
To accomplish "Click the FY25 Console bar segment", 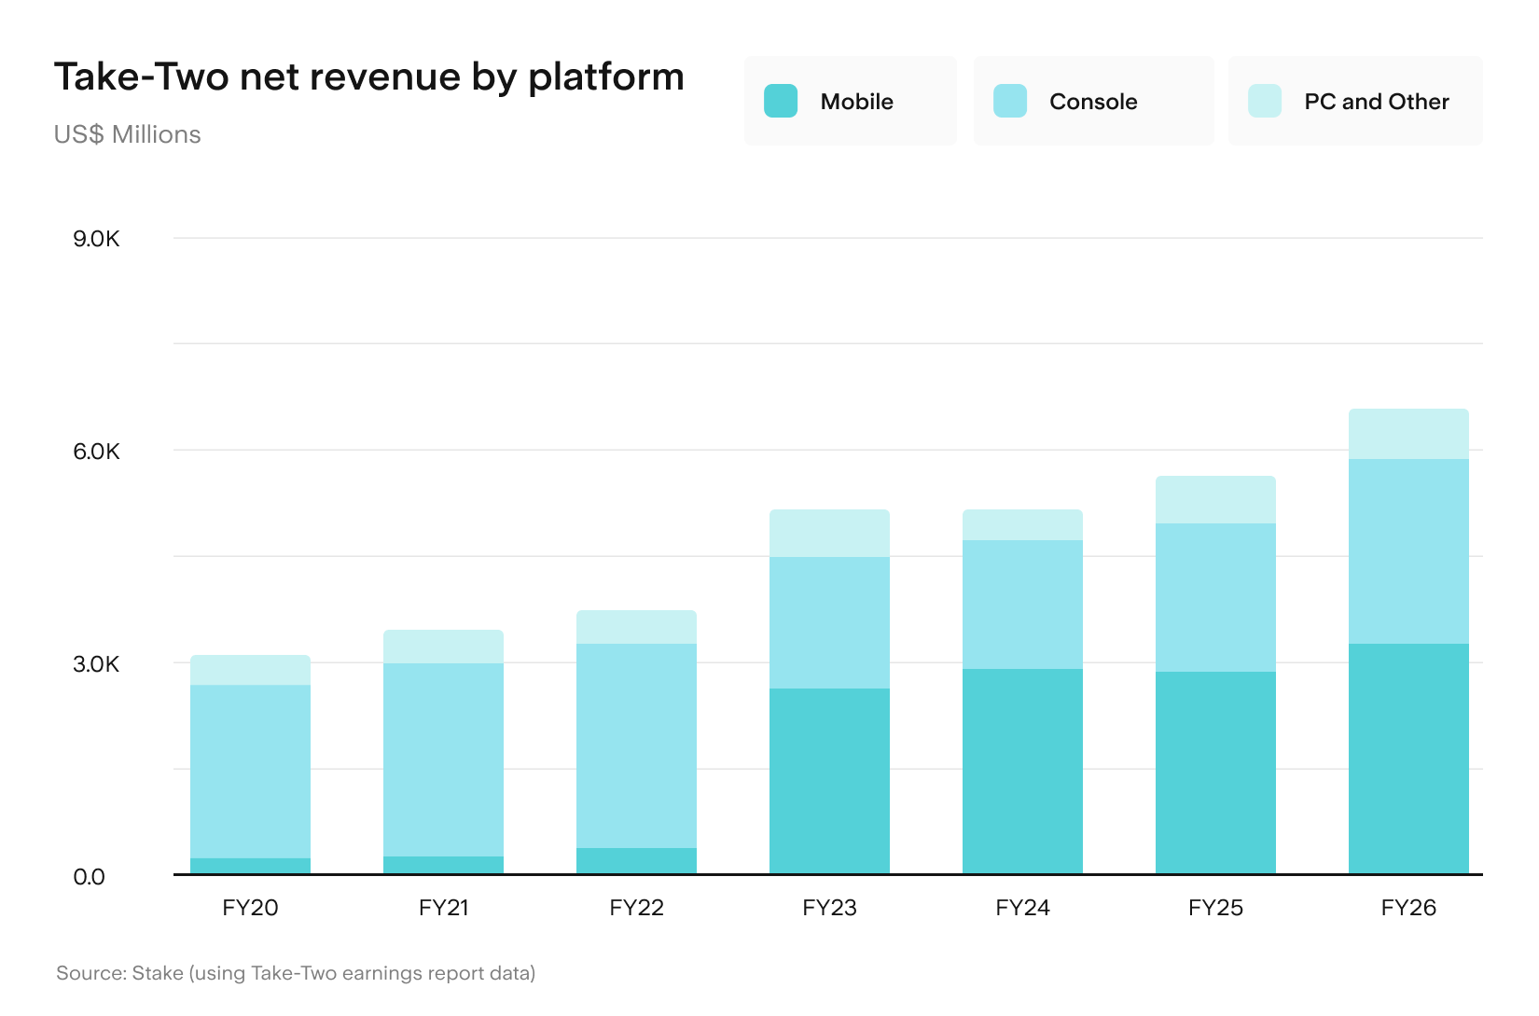I will coord(1215,597).
